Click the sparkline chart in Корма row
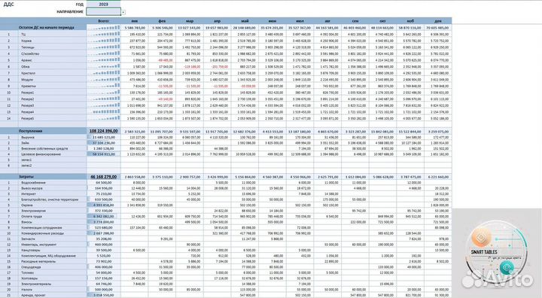 pyautogui.click(x=103, y=41)
